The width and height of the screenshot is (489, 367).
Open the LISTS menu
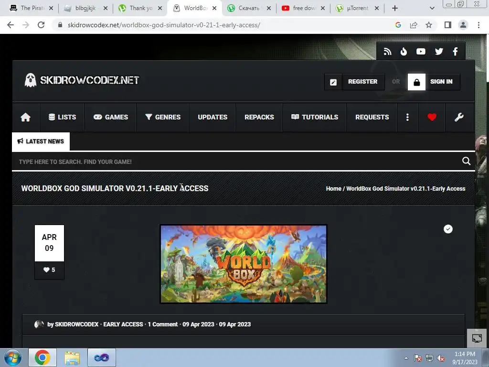pos(62,118)
